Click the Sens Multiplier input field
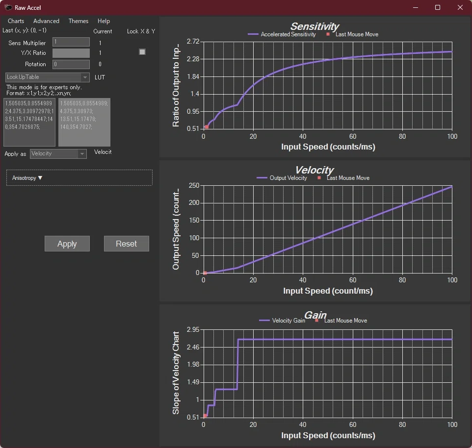The width and height of the screenshot is (472, 448). pos(71,42)
